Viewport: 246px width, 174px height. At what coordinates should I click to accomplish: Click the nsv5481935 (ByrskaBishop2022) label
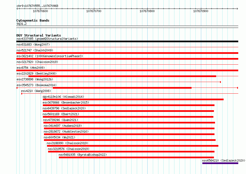pyautogui.click(x=83, y=155)
